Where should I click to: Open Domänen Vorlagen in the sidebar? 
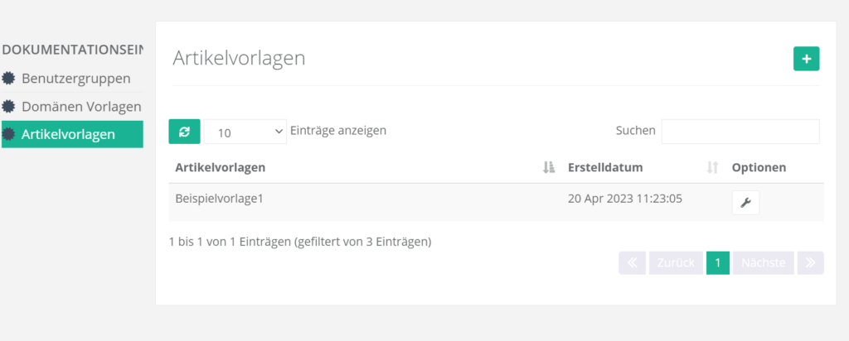click(81, 107)
